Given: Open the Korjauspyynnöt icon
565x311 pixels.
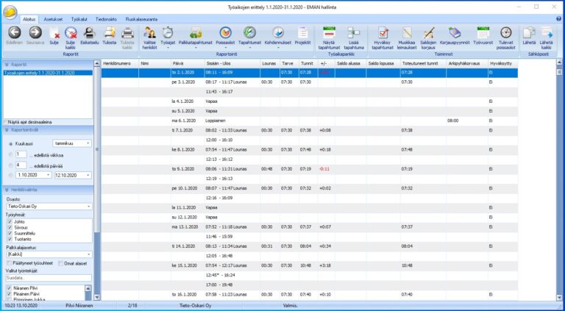Looking at the screenshot, I should pos(455,35).
